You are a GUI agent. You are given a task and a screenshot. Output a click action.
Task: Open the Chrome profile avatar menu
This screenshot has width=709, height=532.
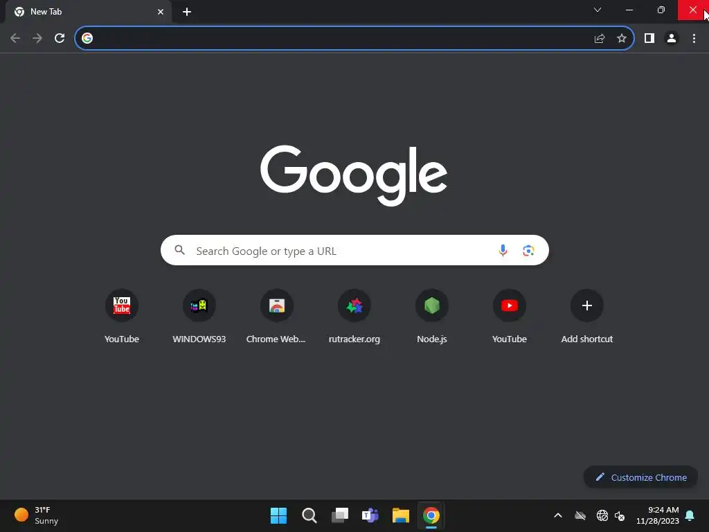[672, 39]
